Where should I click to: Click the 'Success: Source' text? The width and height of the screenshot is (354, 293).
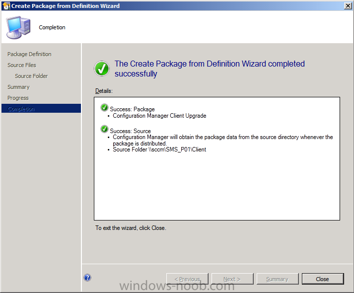130,131
